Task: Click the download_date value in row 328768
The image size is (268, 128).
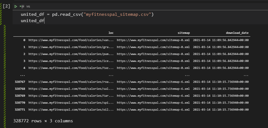Action: pyautogui.click(x=221, y=89)
